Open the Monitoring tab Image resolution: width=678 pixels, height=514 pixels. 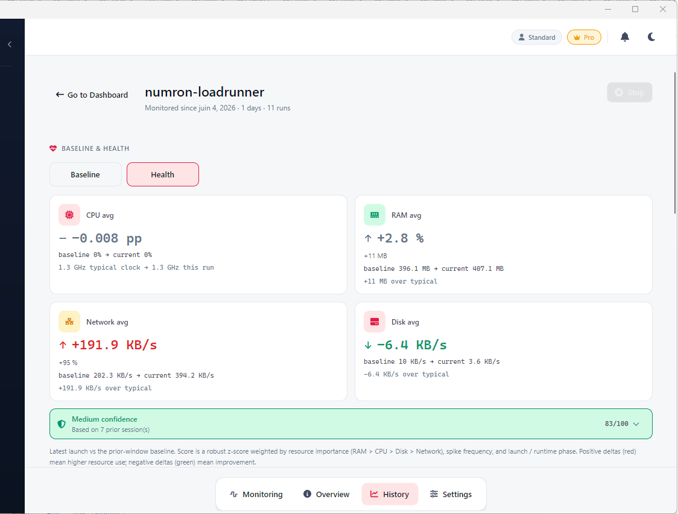256,494
